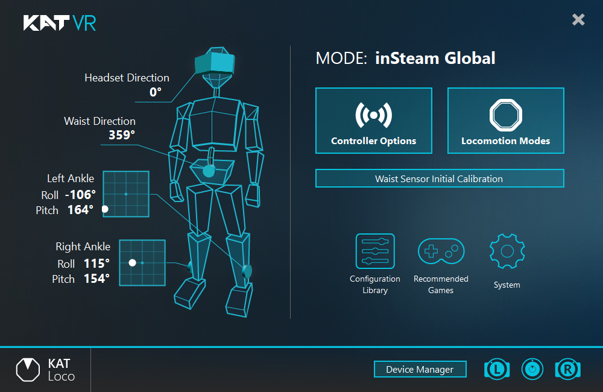
Task: Open the System gear icon
Action: pyautogui.click(x=507, y=251)
